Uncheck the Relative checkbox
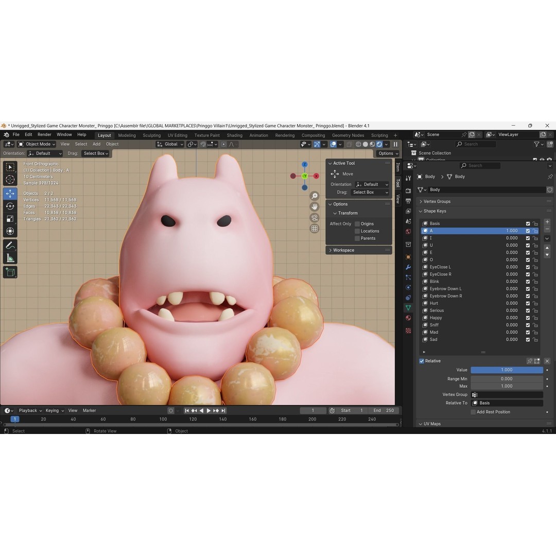The width and height of the screenshot is (556, 556). [422, 361]
